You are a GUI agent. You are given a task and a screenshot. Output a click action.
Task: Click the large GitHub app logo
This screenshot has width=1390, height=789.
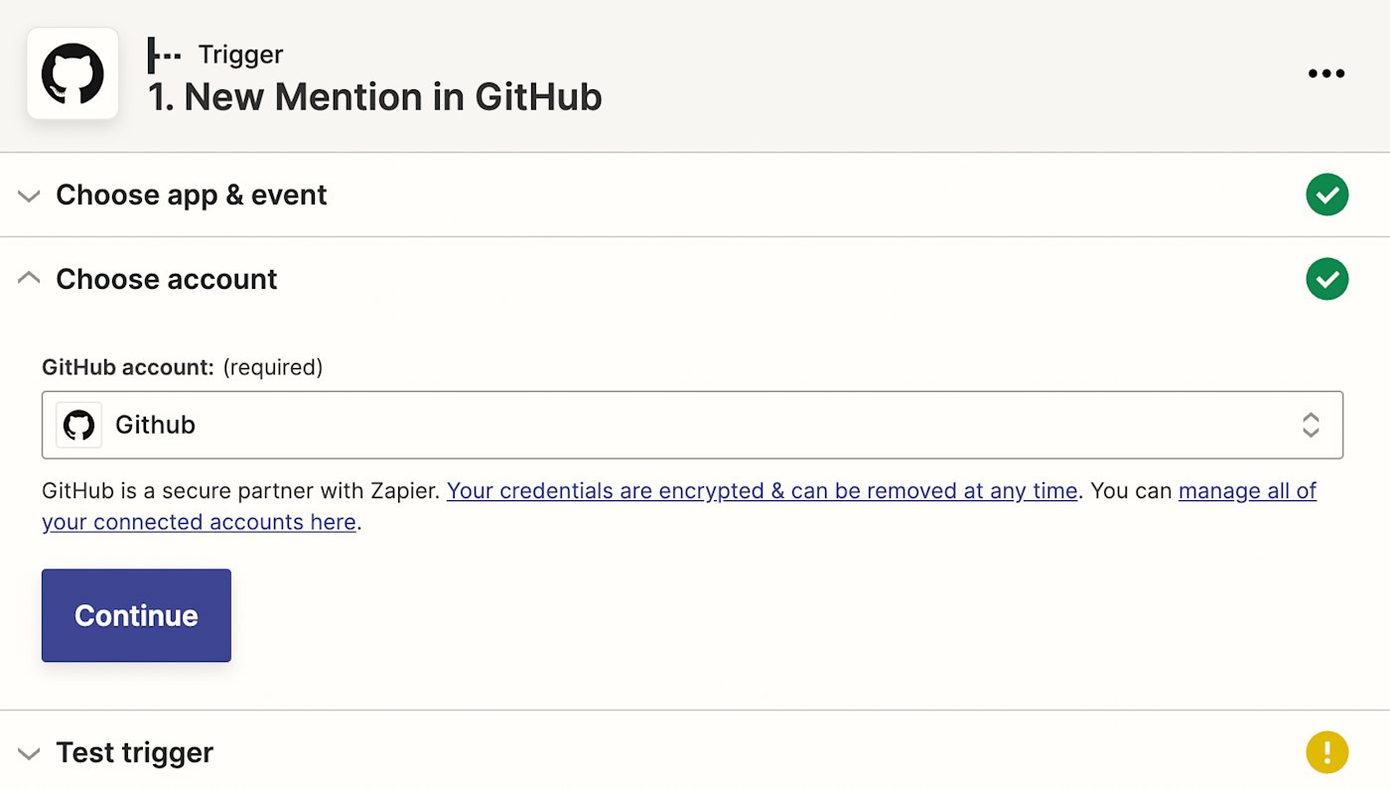point(72,73)
